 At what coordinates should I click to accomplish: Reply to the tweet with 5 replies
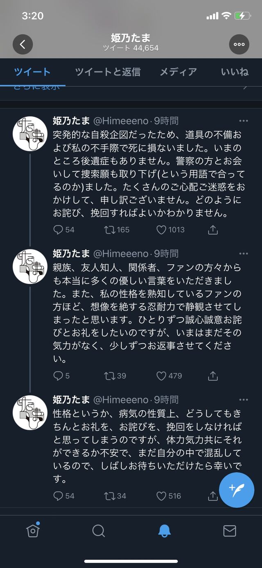(x=59, y=376)
